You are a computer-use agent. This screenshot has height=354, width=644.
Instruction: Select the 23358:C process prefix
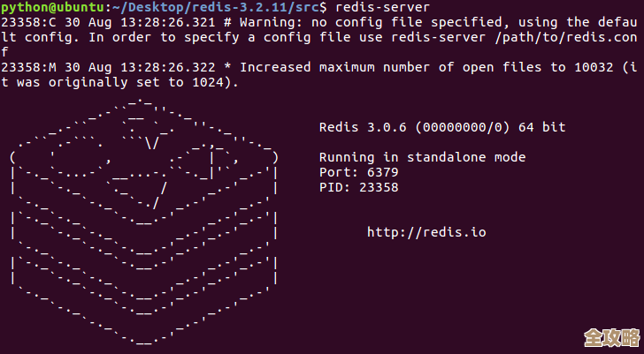[x=28, y=22]
